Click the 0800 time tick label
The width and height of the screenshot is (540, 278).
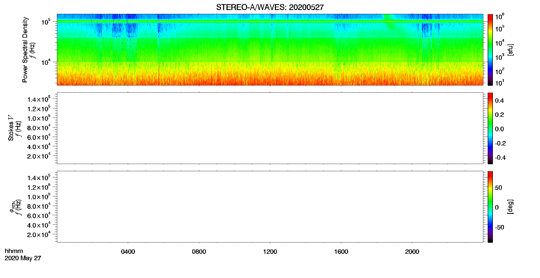(x=199, y=252)
